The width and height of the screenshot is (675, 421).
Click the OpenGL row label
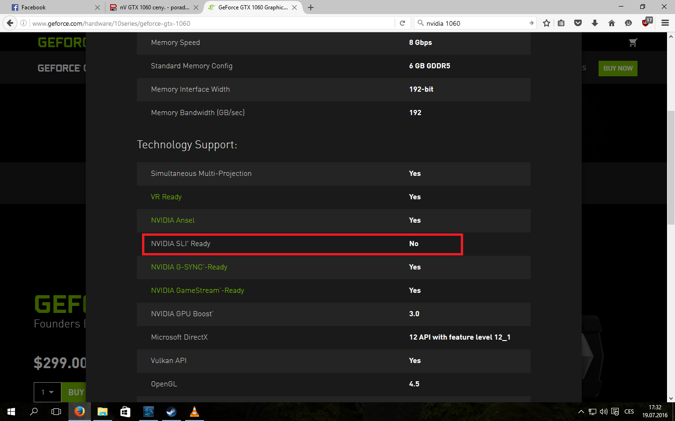click(x=164, y=384)
